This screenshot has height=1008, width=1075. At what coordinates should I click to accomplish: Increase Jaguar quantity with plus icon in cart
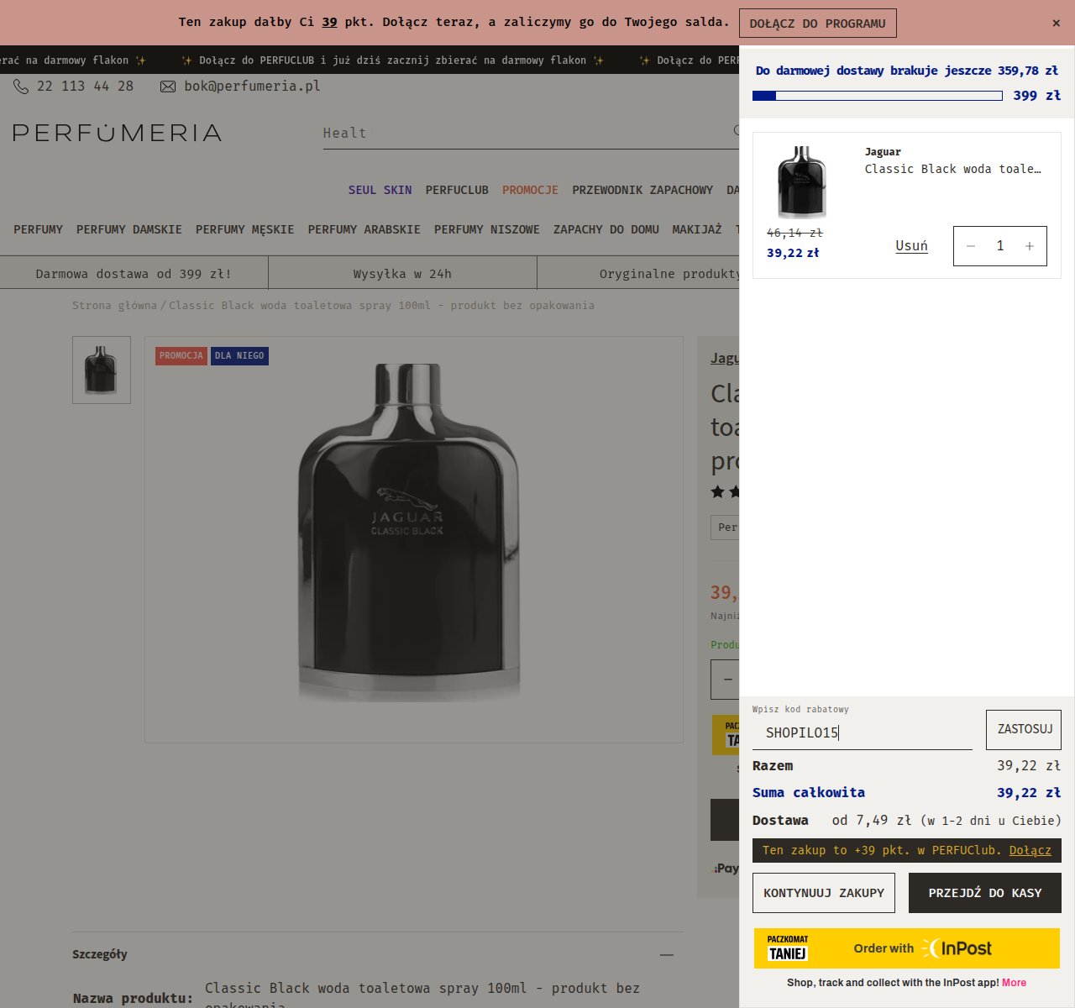(x=1030, y=246)
